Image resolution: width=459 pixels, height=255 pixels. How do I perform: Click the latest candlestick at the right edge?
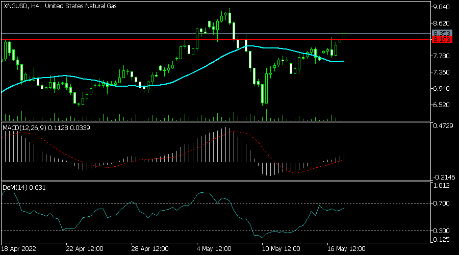tap(344, 36)
